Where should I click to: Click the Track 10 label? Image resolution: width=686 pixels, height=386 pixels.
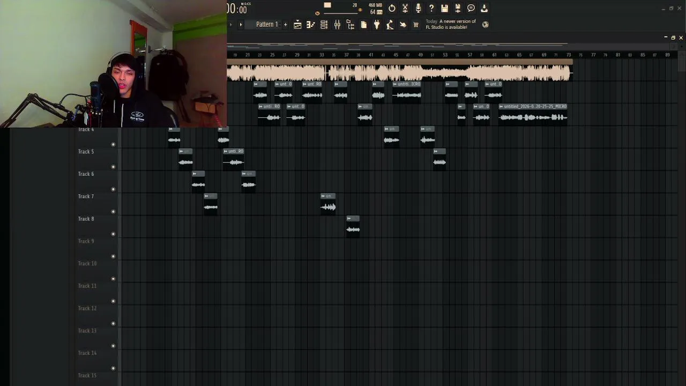pyautogui.click(x=87, y=264)
